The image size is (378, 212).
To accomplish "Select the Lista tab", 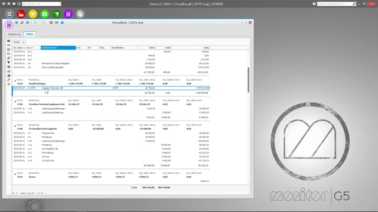I will tap(30, 34).
